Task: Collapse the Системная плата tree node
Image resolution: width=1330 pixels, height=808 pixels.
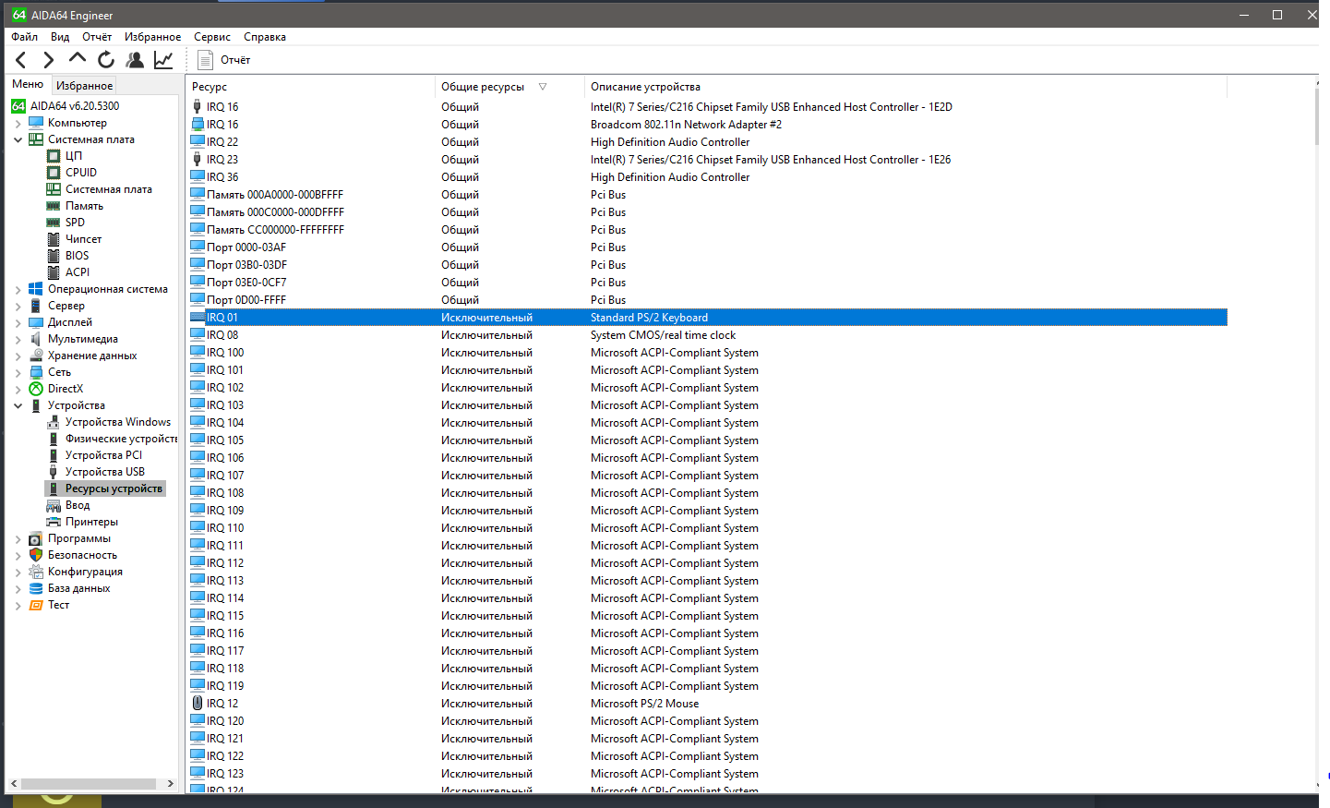Action: click(x=18, y=139)
